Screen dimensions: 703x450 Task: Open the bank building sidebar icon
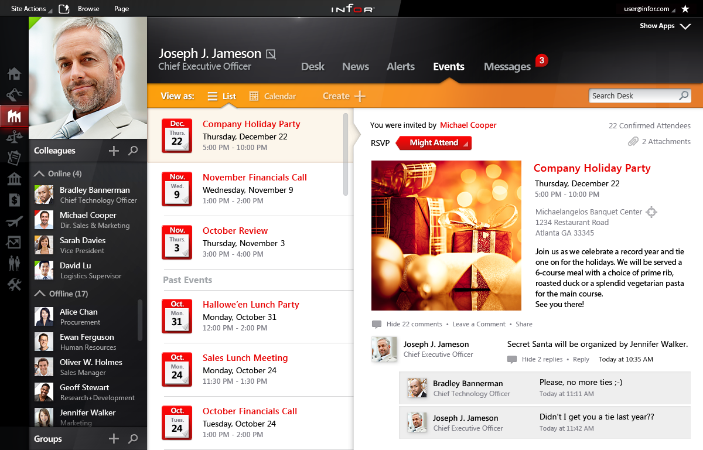[x=14, y=179]
